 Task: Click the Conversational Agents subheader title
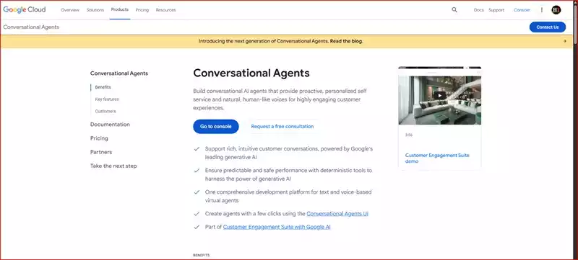(31, 27)
